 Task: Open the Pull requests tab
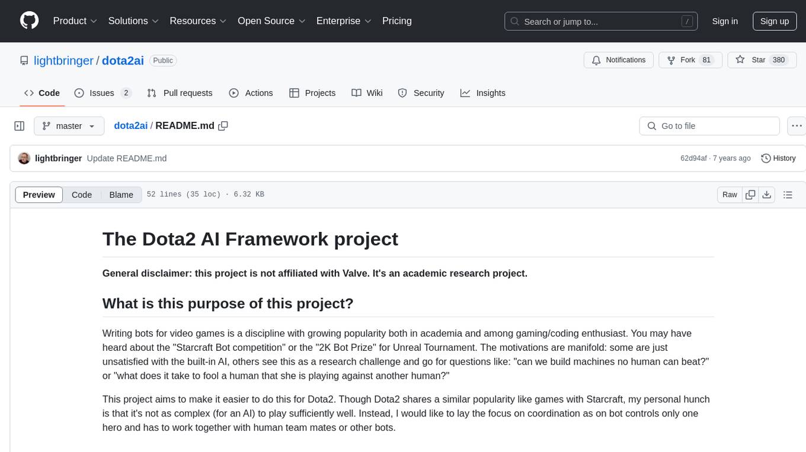click(180, 93)
